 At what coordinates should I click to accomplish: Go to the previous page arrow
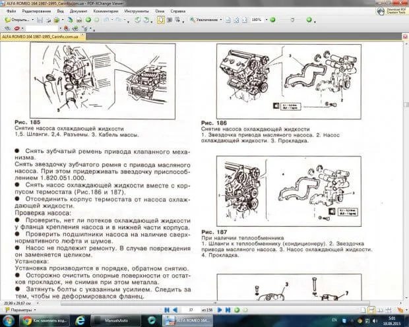(x=175, y=309)
